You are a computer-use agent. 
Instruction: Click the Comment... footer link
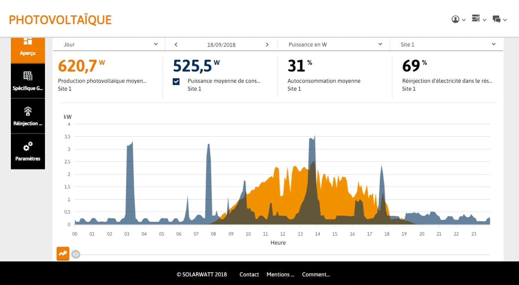coord(316,275)
